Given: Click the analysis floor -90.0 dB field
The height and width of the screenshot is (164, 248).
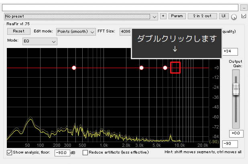Looking at the screenshot, I should coord(61,152).
